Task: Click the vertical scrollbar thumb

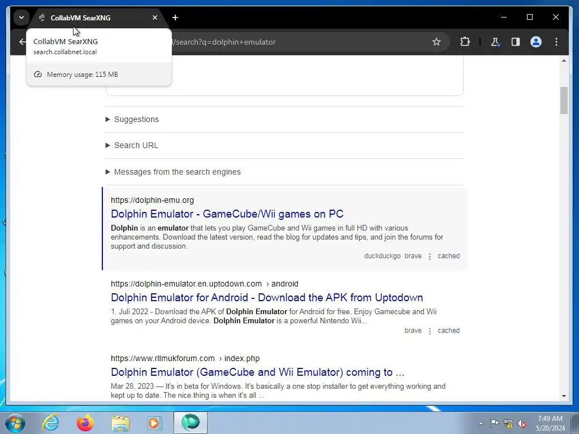Action: pyautogui.click(x=564, y=101)
